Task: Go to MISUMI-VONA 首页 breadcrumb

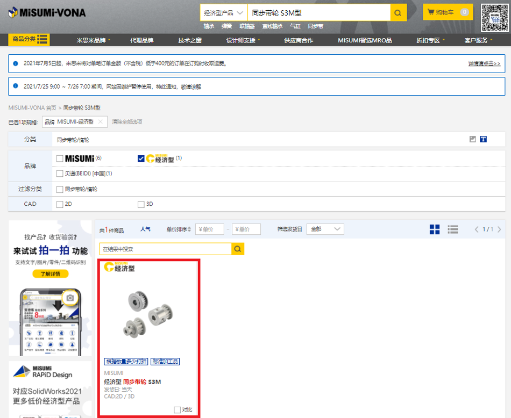Action: click(x=32, y=108)
